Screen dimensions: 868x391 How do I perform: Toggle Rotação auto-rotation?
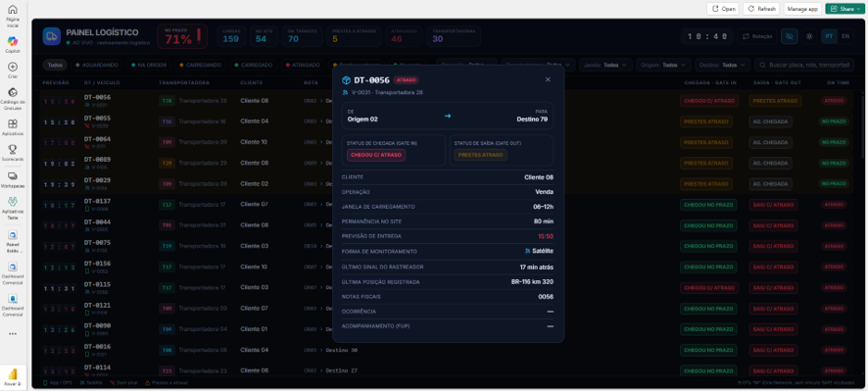click(757, 36)
